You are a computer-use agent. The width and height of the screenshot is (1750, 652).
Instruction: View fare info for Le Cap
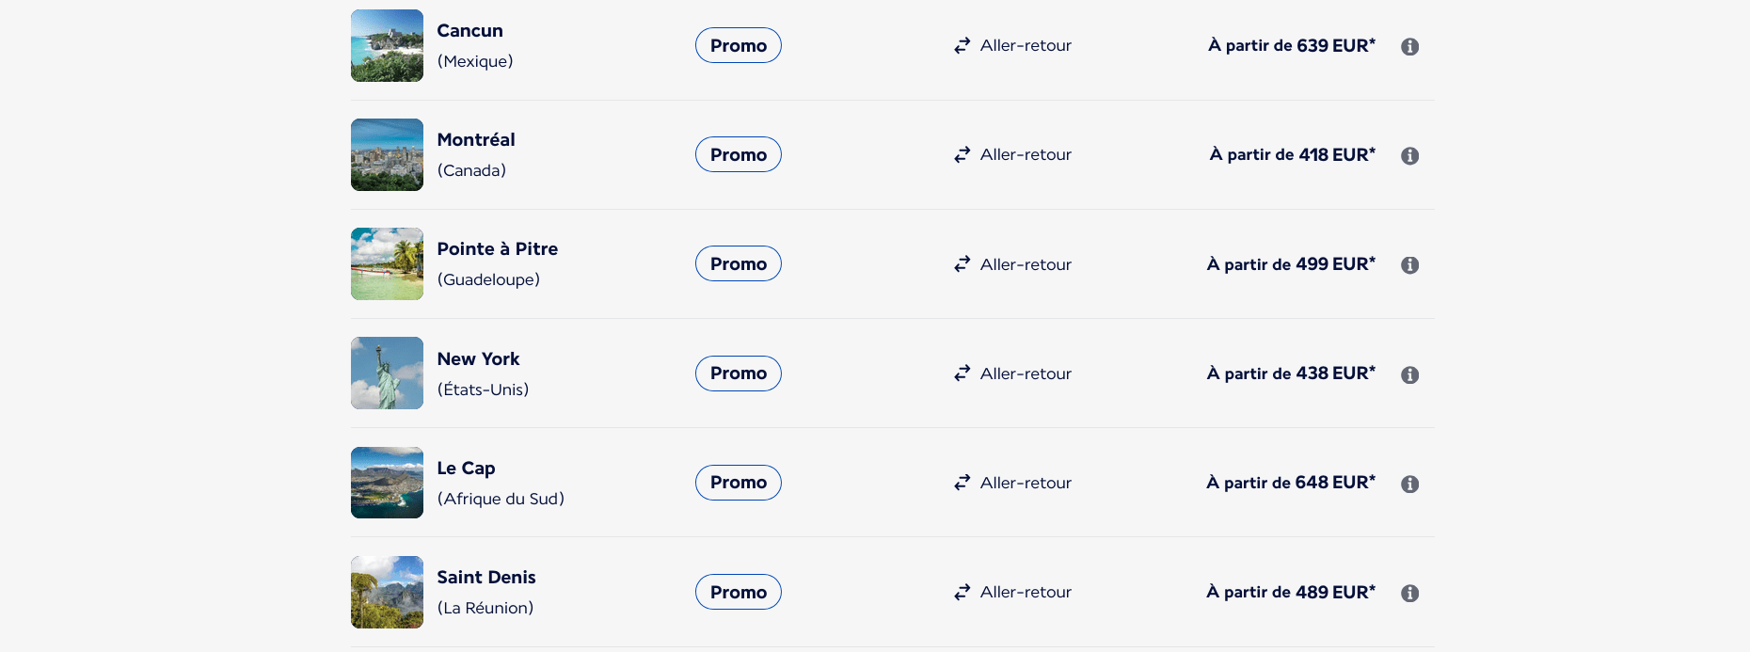1409,484
